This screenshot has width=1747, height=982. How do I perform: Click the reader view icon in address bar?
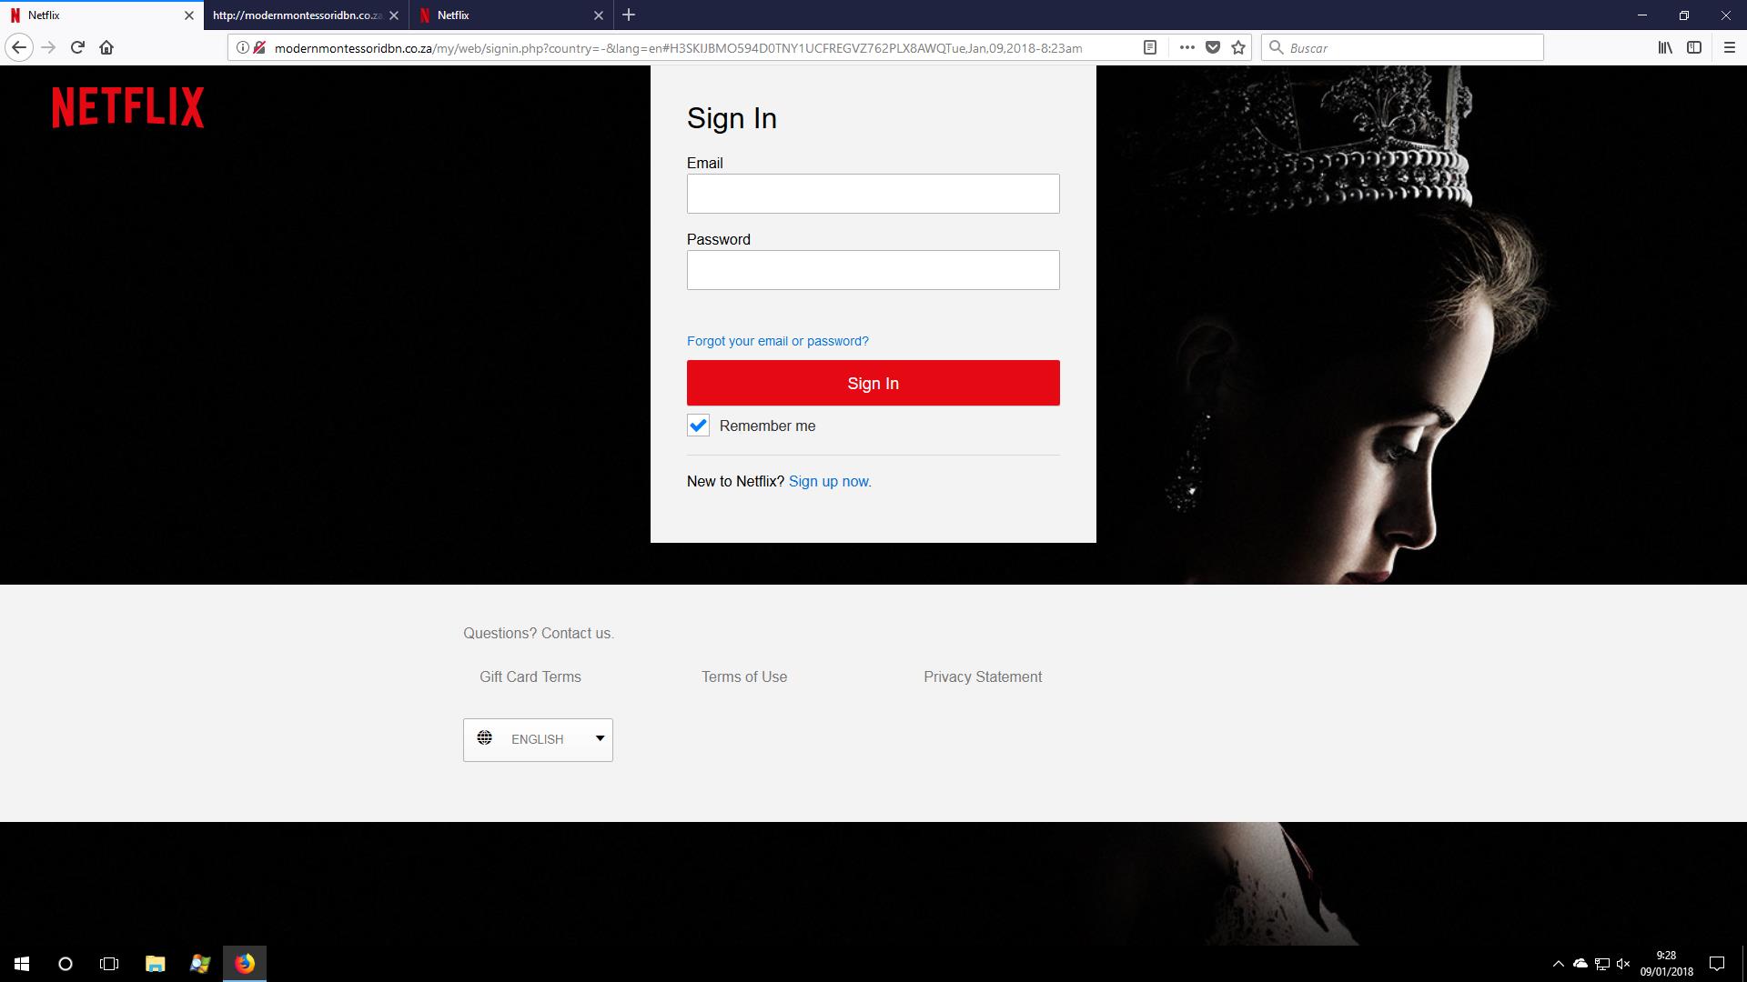click(x=1148, y=46)
